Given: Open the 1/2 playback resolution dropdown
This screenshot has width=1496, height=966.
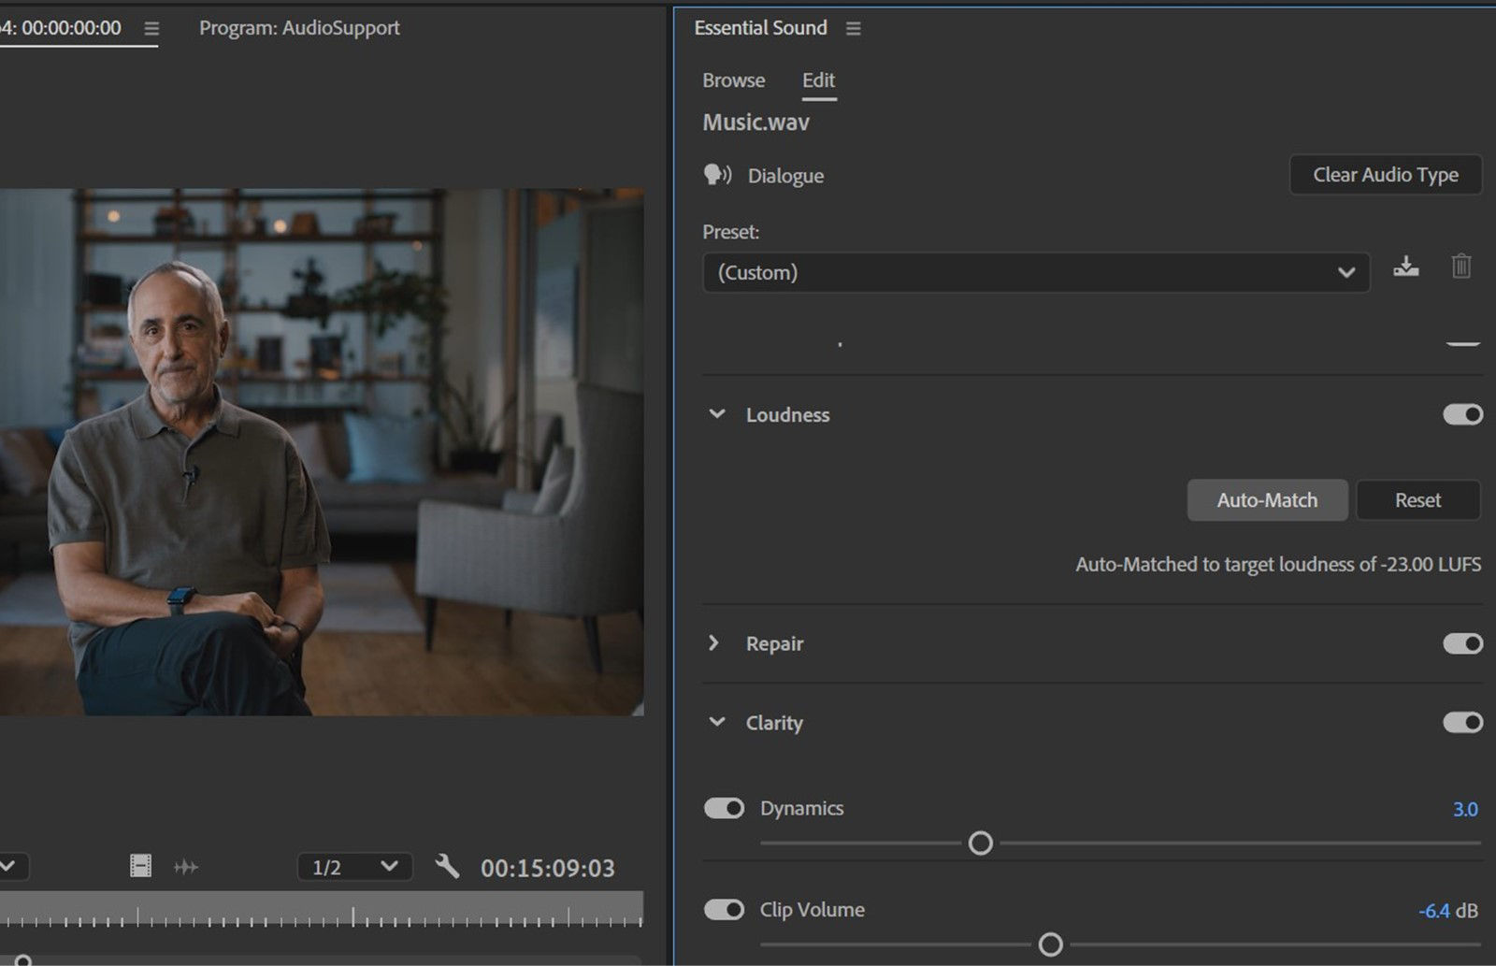Looking at the screenshot, I should click(353, 866).
